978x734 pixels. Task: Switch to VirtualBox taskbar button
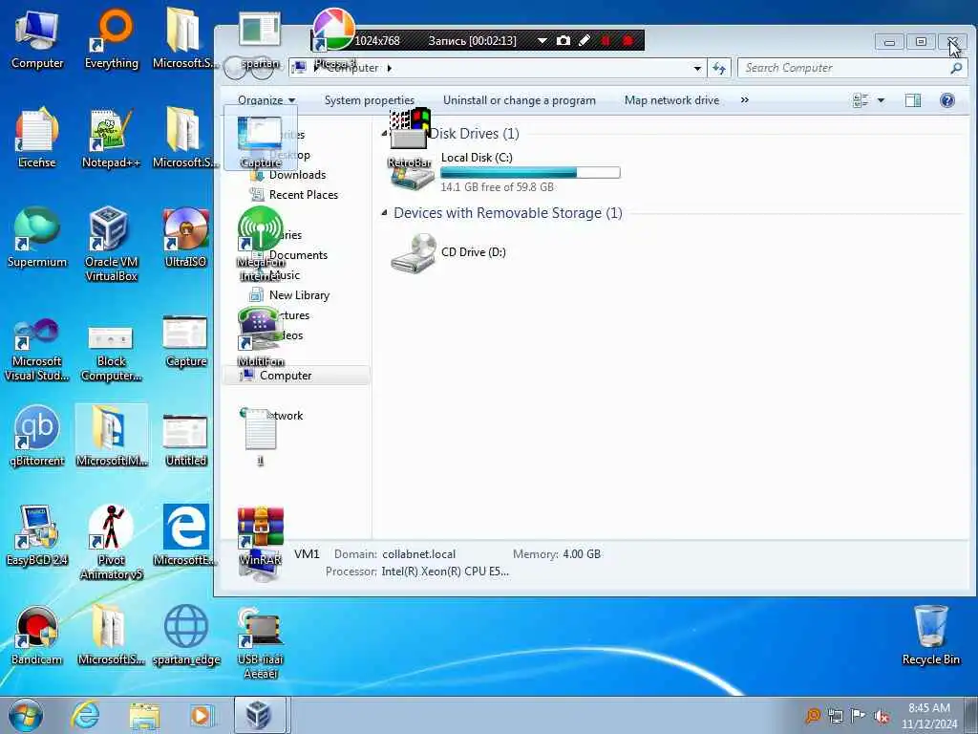260,715
